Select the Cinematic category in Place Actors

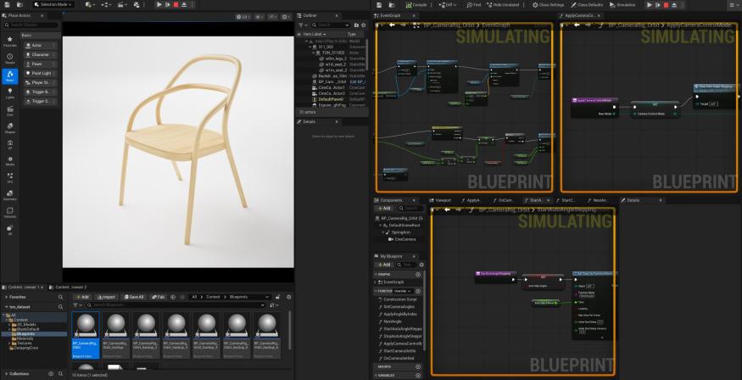pos(10,111)
